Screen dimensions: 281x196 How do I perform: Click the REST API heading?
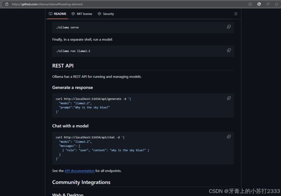pos(63,66)
